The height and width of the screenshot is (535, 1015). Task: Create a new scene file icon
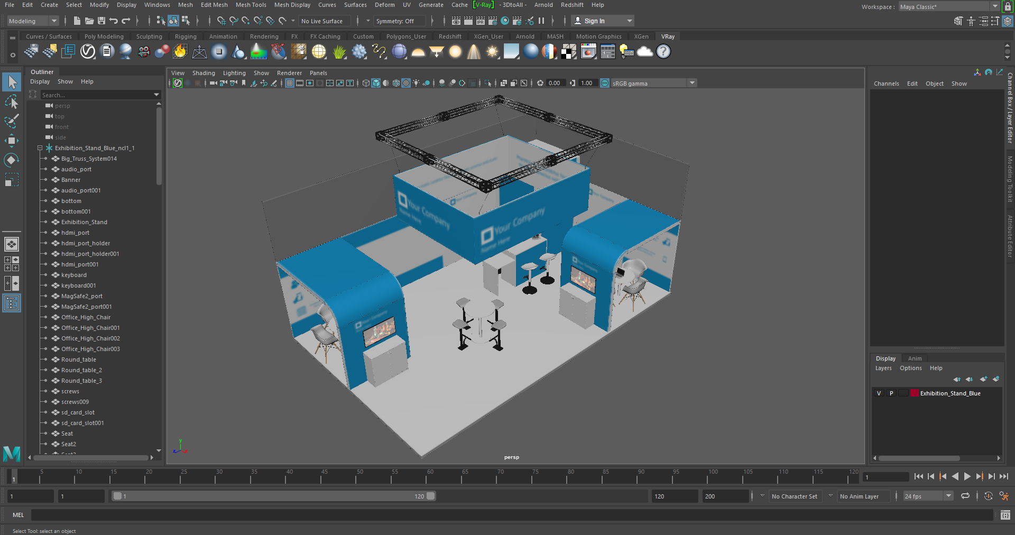click(77, 21)
